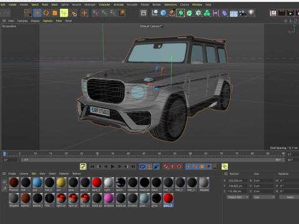Toggle the coordinate system icon
The width and height of the screenshot is (299, 224).
point(122,13)
